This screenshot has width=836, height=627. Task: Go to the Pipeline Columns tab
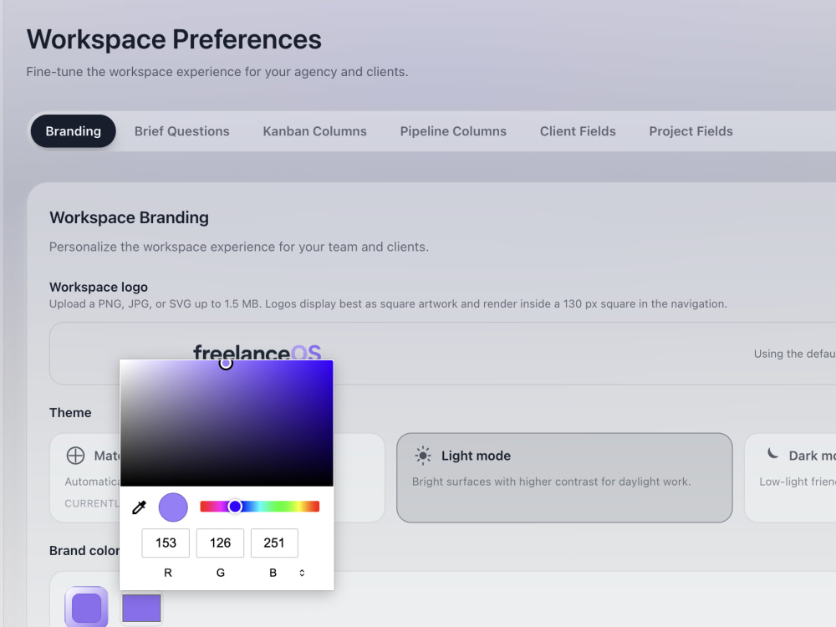tap(453, 131)
